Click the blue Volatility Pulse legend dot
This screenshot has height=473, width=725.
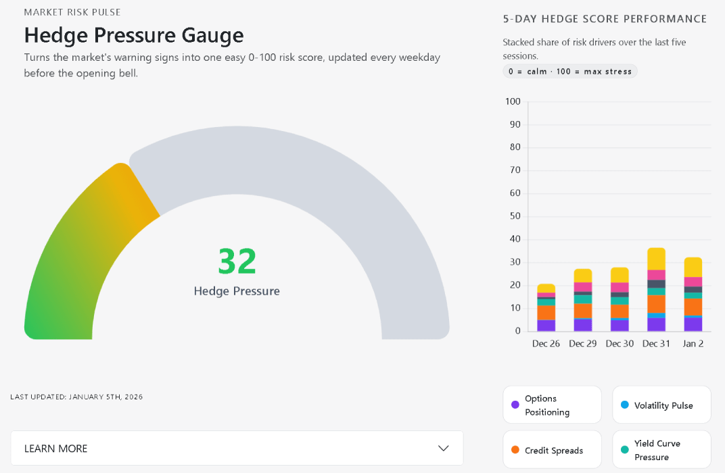point(625,405)
